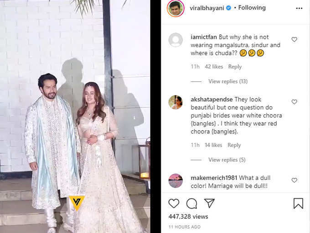Image resolution: width=310 pixels, height=233 pixels.
Task: Expand View replies (5)
Action: (x=227, y=160)
